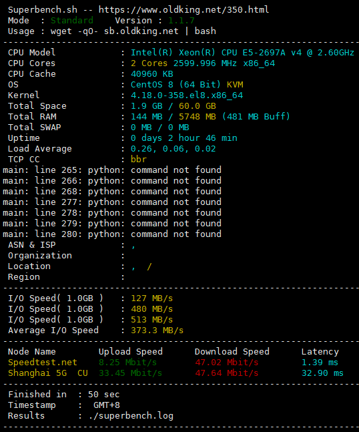Viewport: 359px width, 432px height.
Task: Click the Standard mode label
Action: coord(72,21)
